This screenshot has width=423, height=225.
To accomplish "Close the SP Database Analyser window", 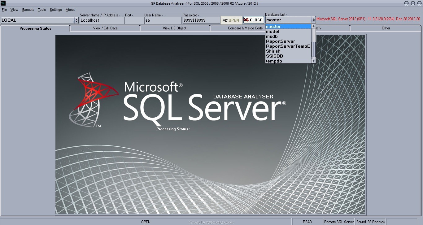I will pos(419,3).
